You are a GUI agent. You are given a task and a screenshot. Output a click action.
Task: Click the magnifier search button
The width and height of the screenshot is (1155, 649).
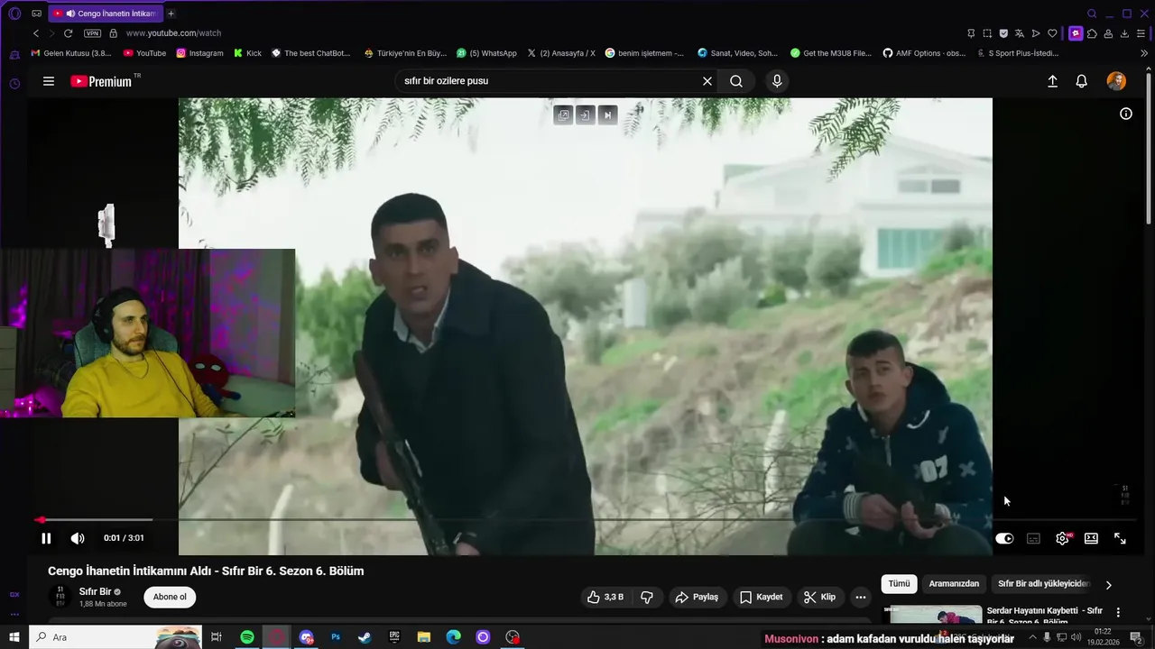click(x=736, y=81)
